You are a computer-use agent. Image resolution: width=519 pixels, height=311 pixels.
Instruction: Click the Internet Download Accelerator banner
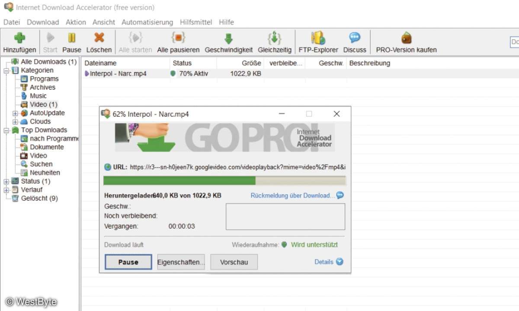coord(225,137)
